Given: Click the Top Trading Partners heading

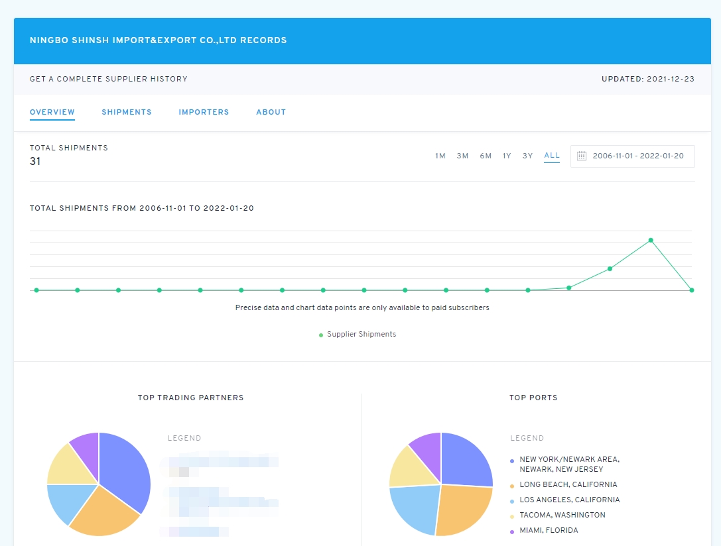Looking at the screenshot, I should (191, 398).
